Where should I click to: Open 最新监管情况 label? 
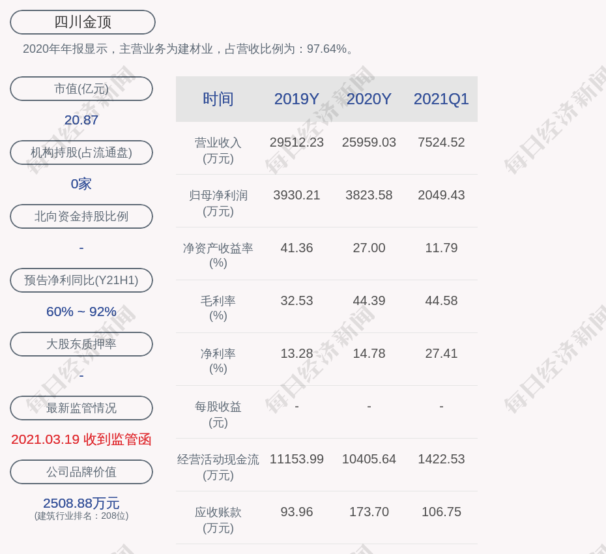(x=81, y=408)
